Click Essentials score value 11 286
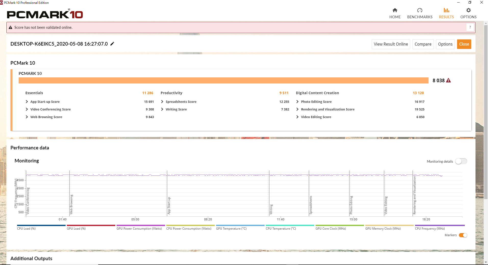The height and width of the screenshot is (265, 488). (148, 93)
